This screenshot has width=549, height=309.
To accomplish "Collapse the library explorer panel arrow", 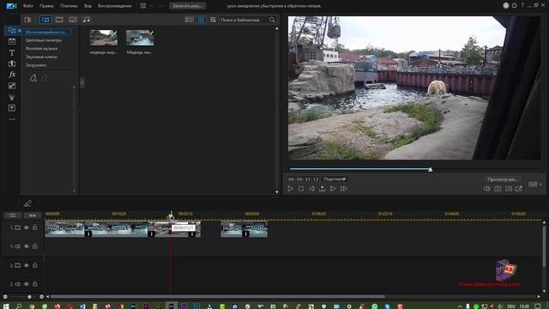I will [x=82, y=82].
